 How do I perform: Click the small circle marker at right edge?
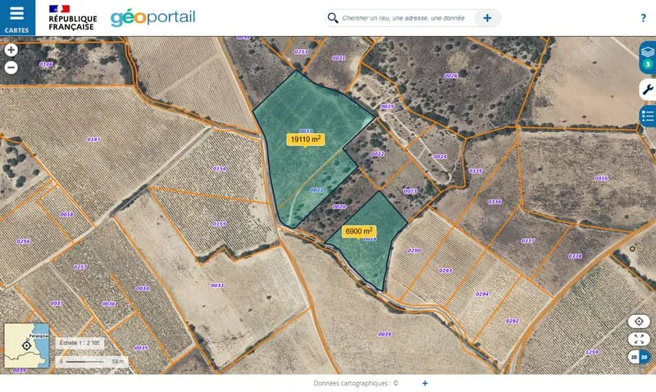click(632, 248)
